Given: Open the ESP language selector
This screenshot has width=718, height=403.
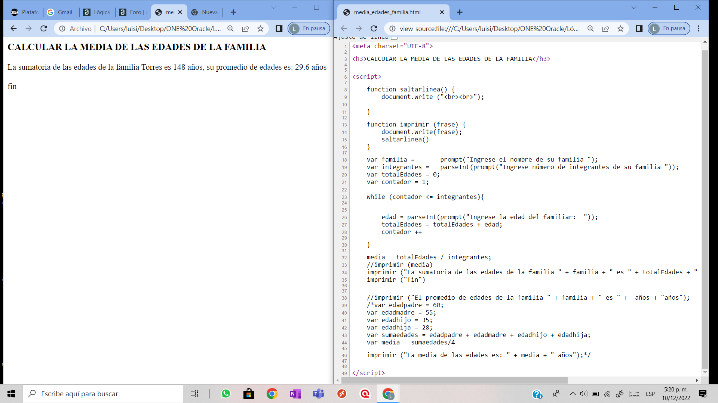Looking at the screenshot, I should tap(650, 394).
